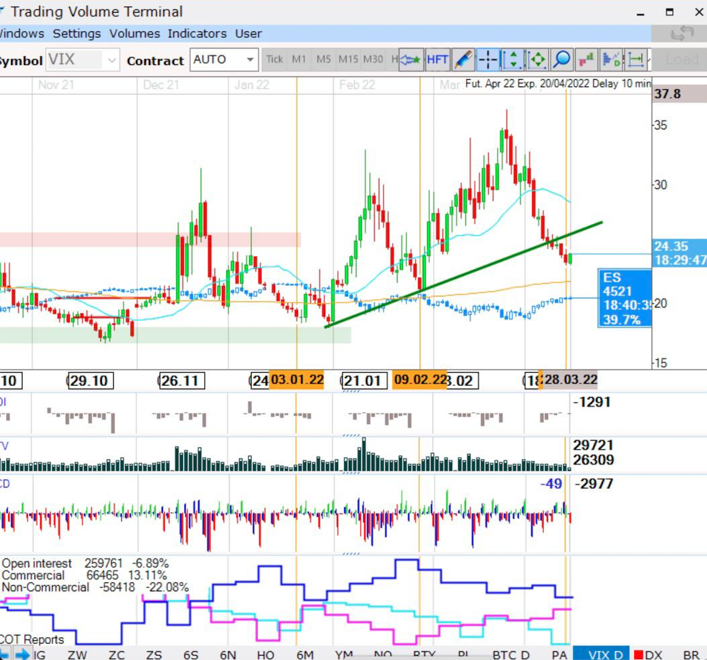The height and width of the screenshot is (660, 707).
Task: Click the 09.02.22 orange date marker
Action: (420, 380)
